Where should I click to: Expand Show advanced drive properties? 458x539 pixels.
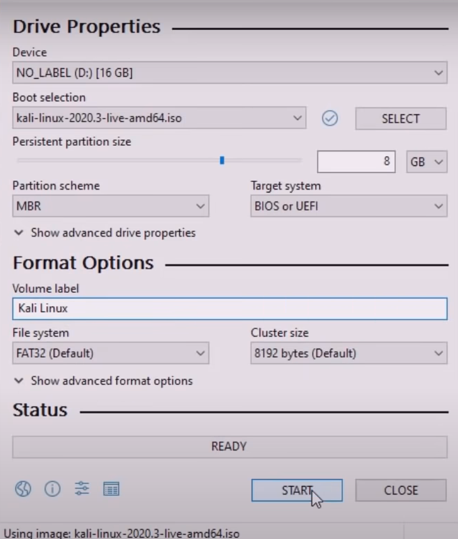105,233
